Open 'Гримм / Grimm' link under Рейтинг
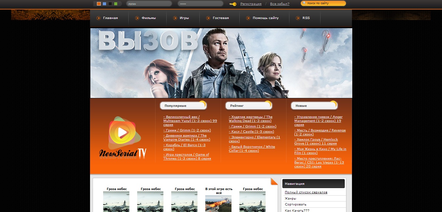The height and width of the screenshot is (212, 442). pyautogui.click(x=252, y=126)
